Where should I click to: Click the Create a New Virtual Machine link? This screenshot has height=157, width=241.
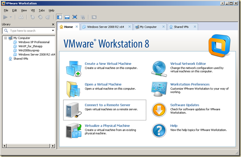pos(108,63)
